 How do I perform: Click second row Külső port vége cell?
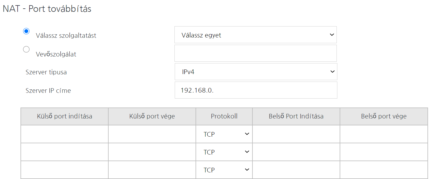pos(152,152)
